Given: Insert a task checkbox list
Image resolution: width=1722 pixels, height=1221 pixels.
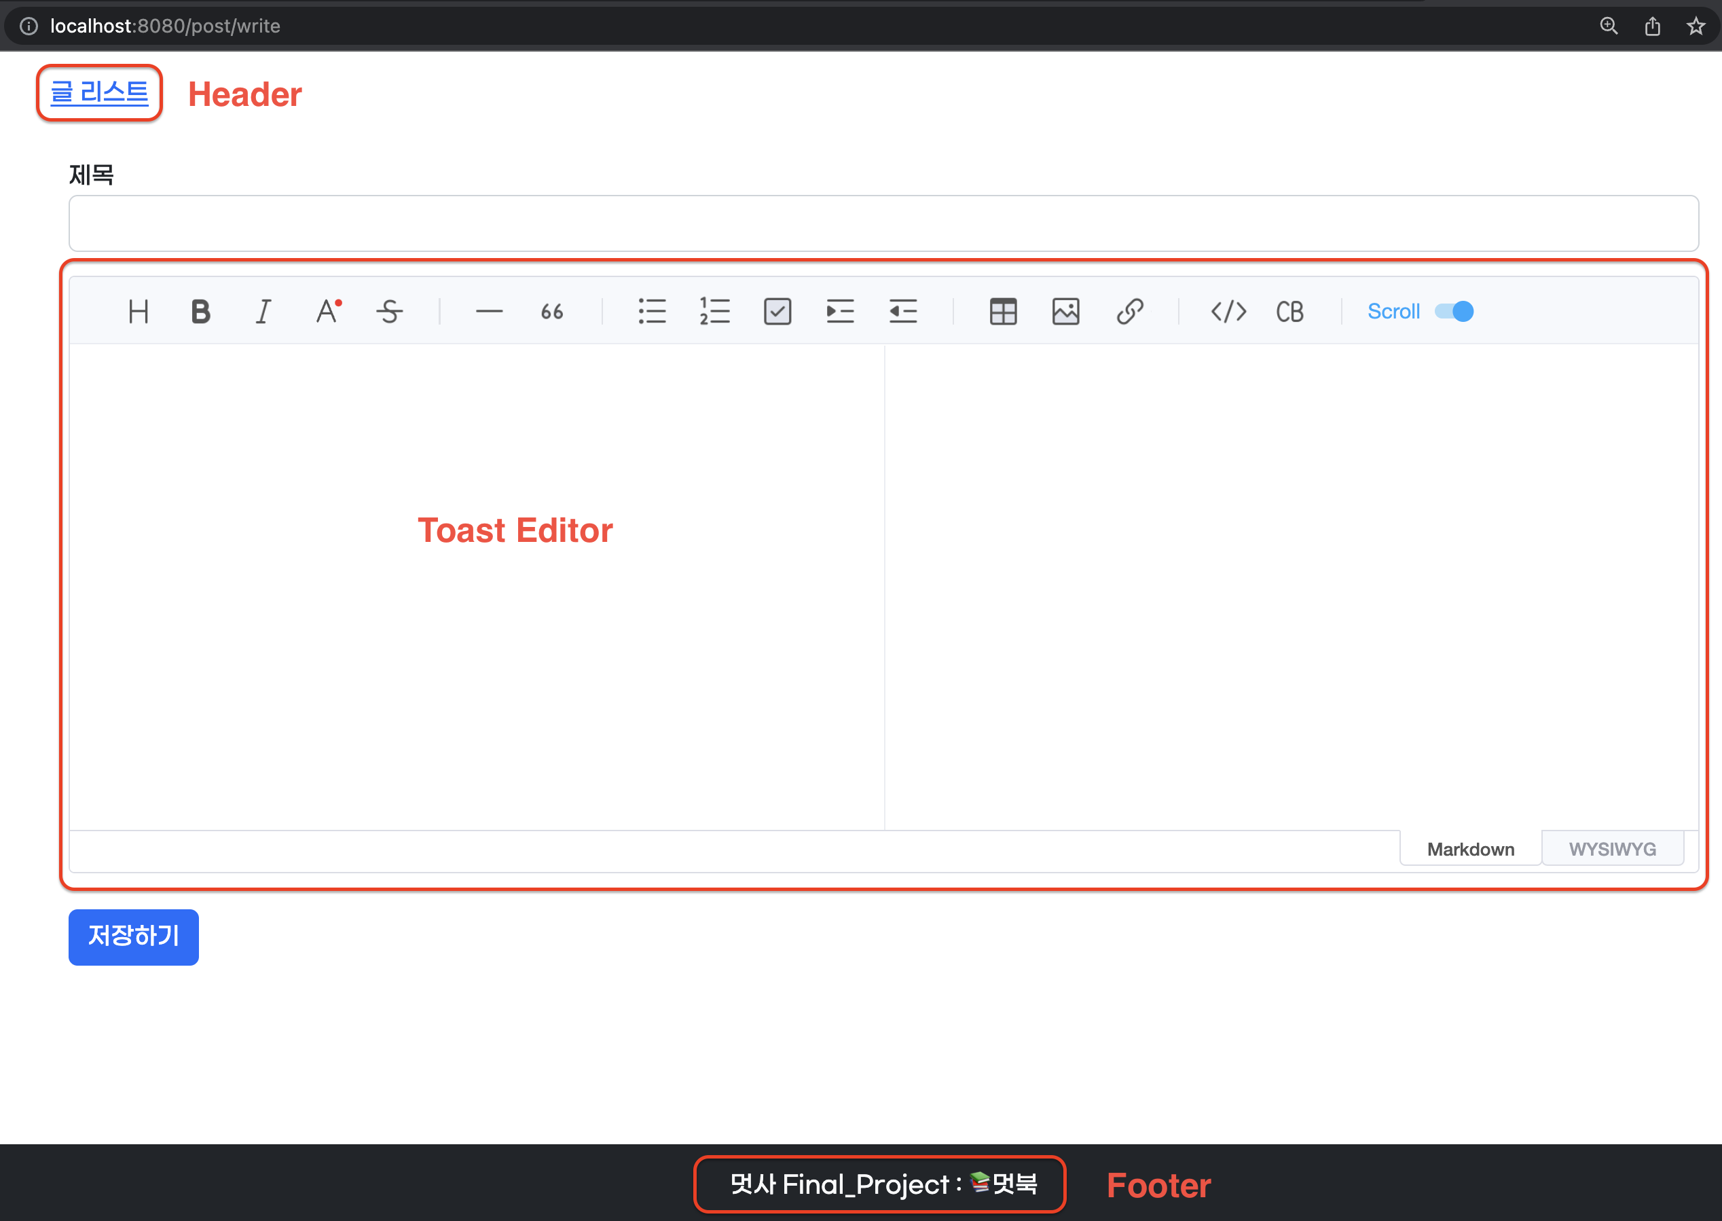Looking at the screenshot, I should (x=777, y=311).
